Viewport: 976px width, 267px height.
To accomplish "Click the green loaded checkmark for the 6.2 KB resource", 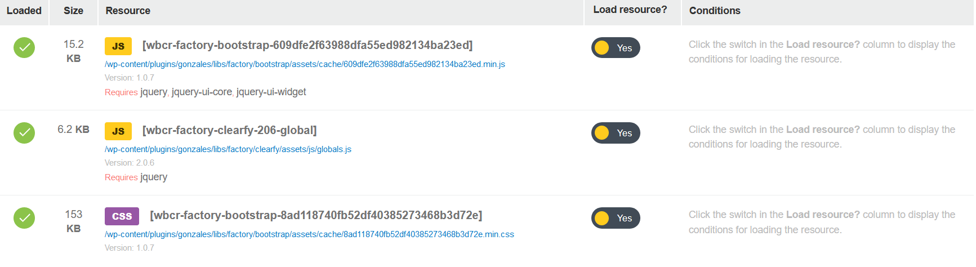I will (x=24, y=133).
